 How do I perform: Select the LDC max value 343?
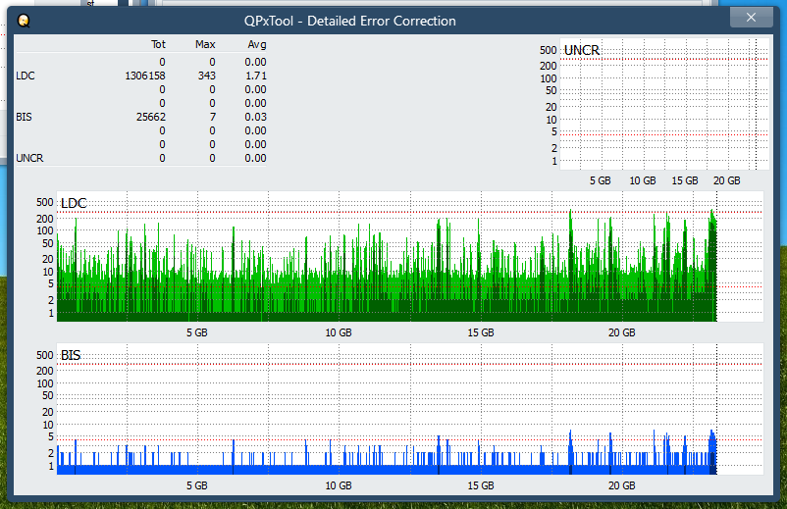point(206,76)
